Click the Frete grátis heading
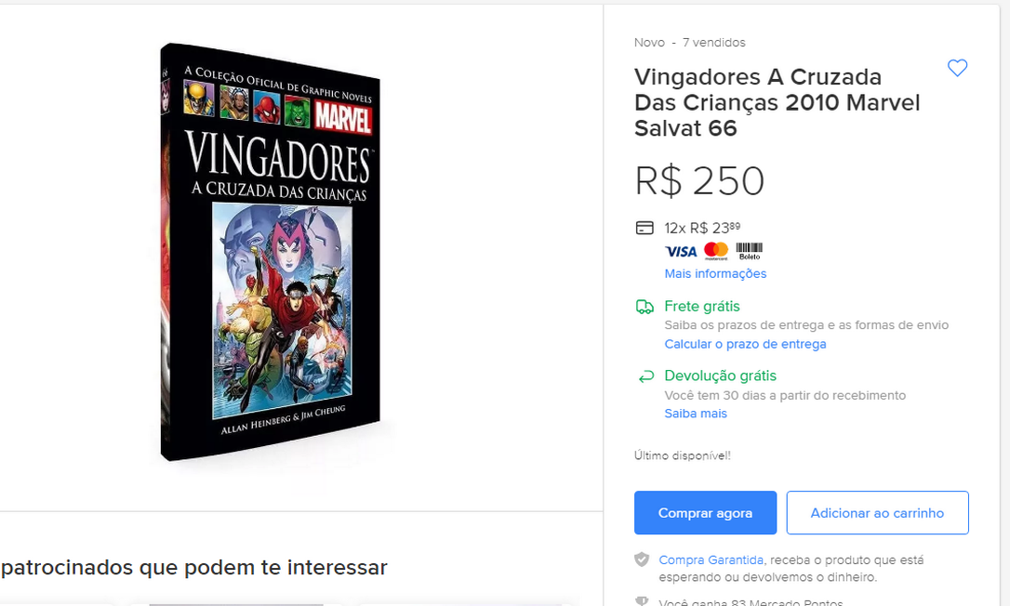The height and width of the screenshot is (606, 1010). click(702, 307)
